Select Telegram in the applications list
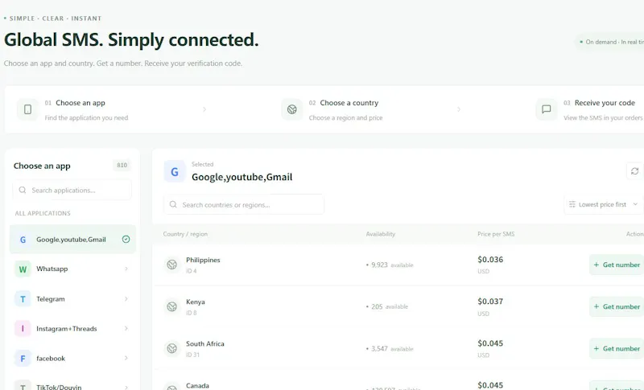Viewport: 644px width, 390px height. click(72, 299)
